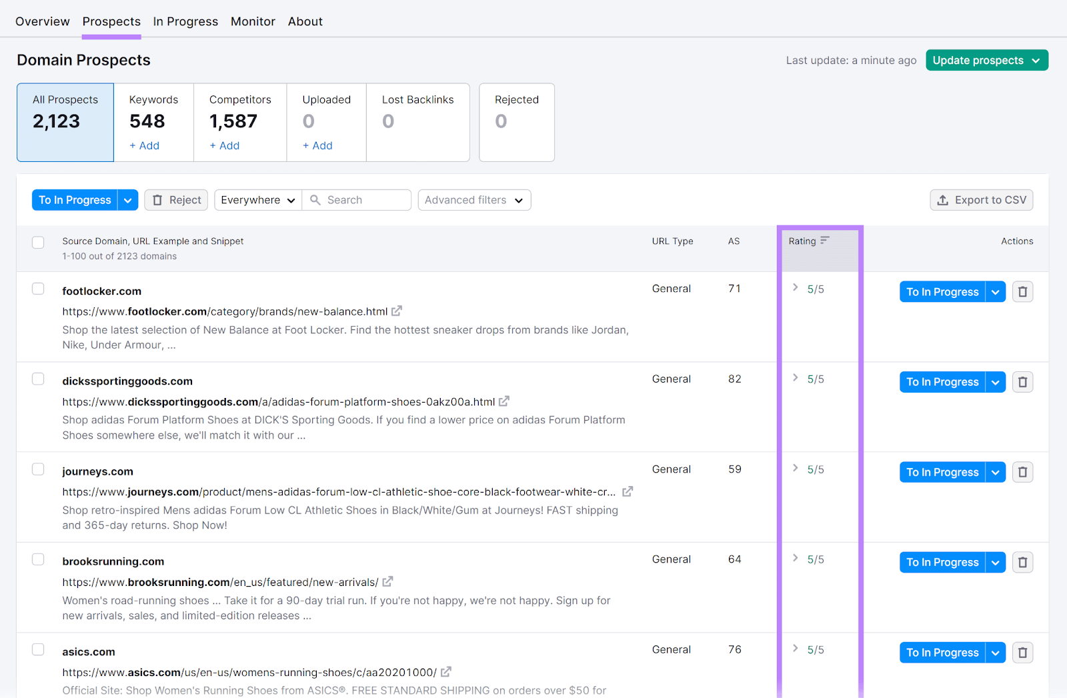Select all prospects with header checkbox
The image size is (1067, 698).
coord(38,242)
